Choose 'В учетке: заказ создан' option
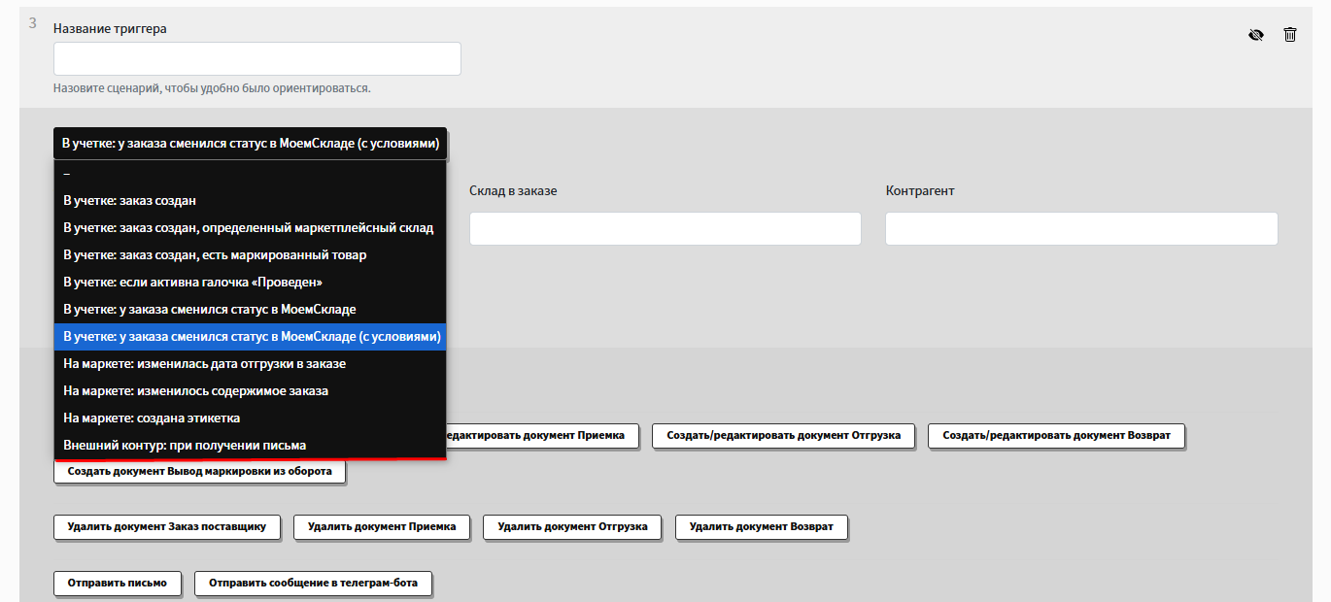The width and height of the screenshot is (1331, 602). pyautogui.click(x=251, y=201)
